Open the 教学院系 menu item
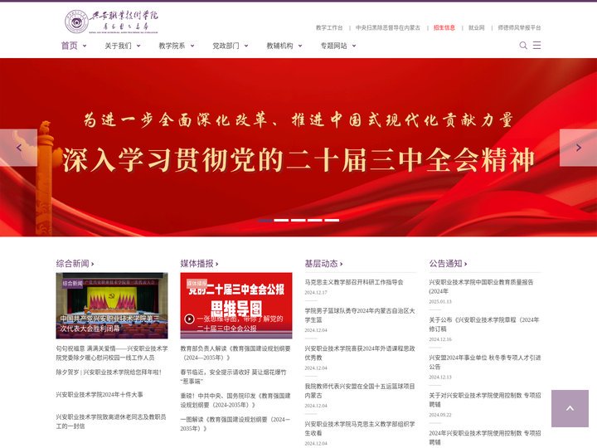Viewport: 597px width, 448px height. pyautogui.click(x=172, y=46)
